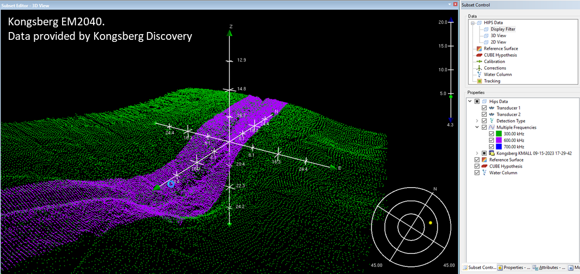580x274 pixels.
Task: Click the yellow dot on the compass widget
Action: [x=430, y=223]
